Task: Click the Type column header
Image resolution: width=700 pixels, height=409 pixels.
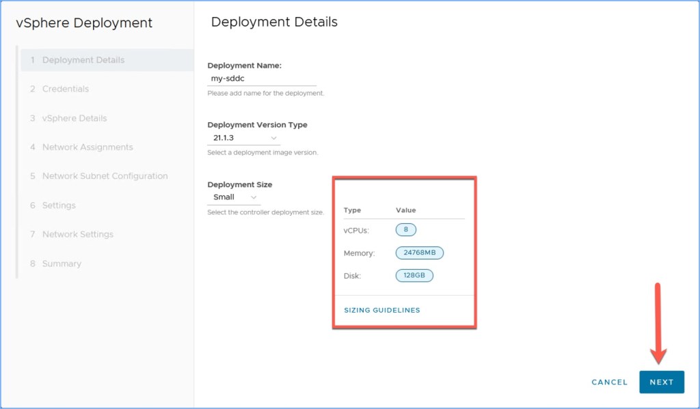Action: (x=352, y=210)
